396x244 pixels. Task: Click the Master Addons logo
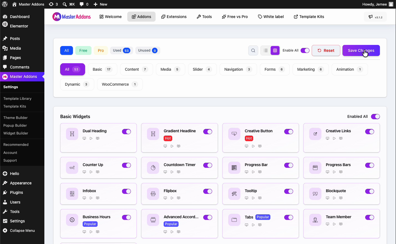pyautogui.click(x=72, y=17)
